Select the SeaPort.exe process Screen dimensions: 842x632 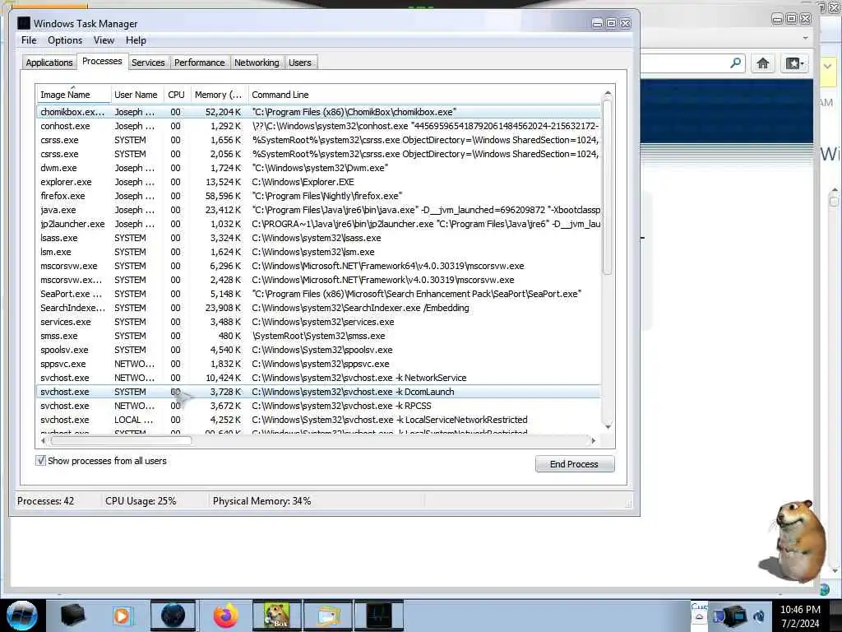click(x=319, y=294)
